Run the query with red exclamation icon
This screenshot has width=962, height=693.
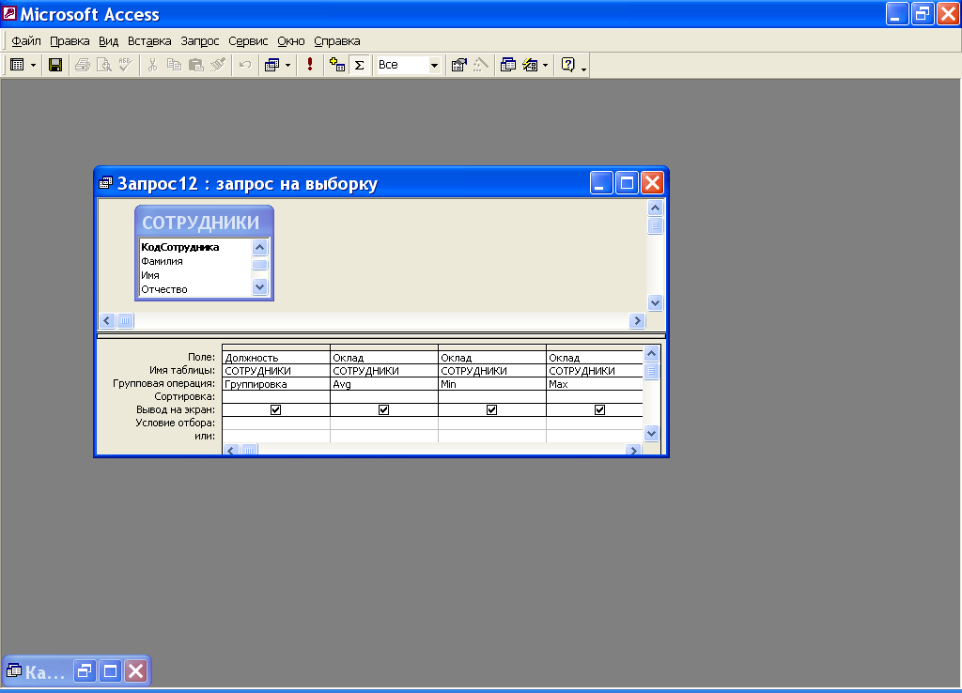pos(310,65)
